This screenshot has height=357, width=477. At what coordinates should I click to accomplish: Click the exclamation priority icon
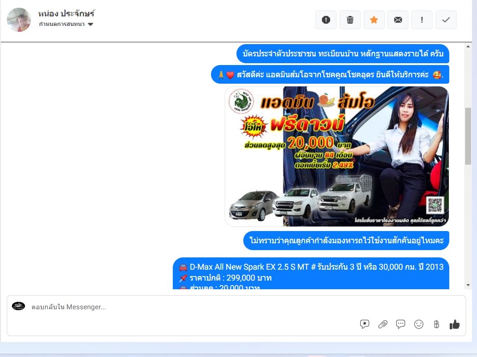tap(422, 20)
